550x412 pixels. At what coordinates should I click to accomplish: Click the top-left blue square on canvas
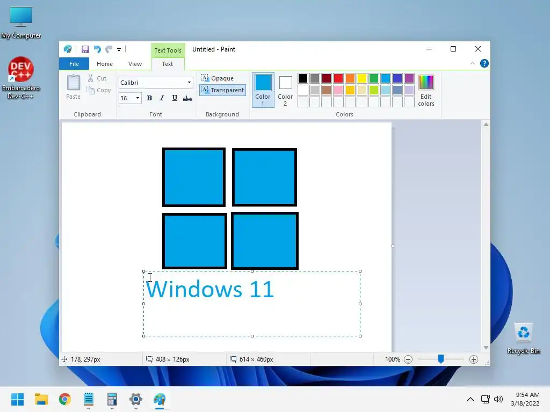click(194, 177)
